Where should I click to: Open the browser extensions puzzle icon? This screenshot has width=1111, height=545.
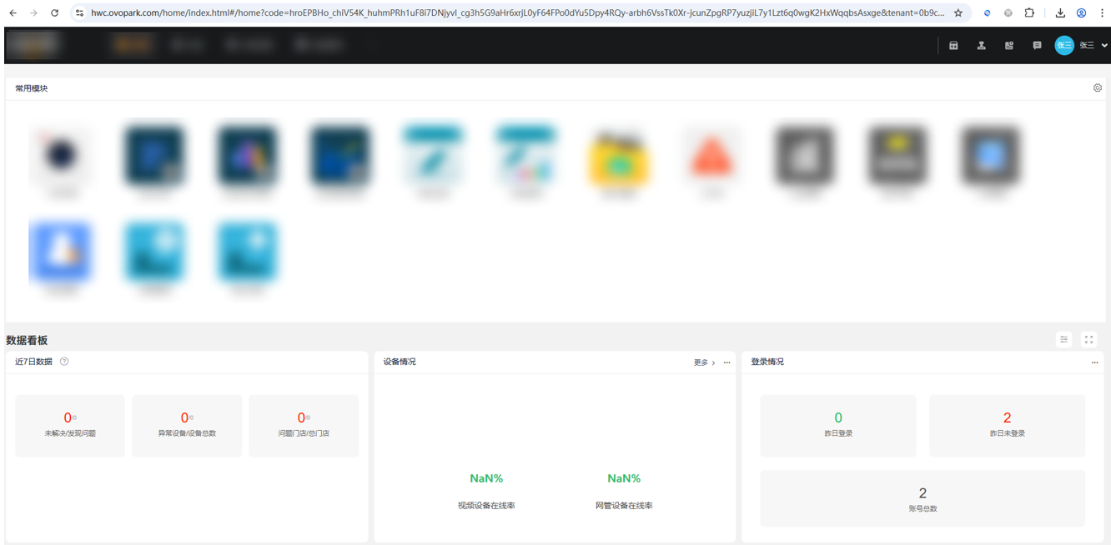click(1029, 13)
